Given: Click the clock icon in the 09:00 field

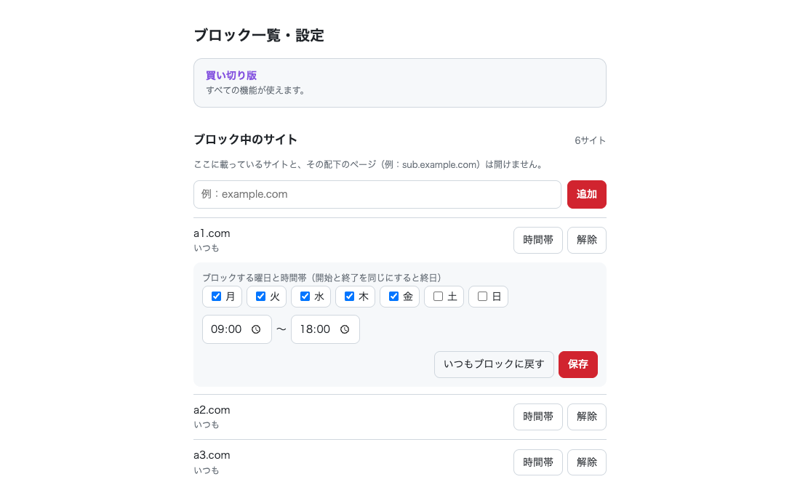Looking at the screenshot, I should (x=256, y=329).
